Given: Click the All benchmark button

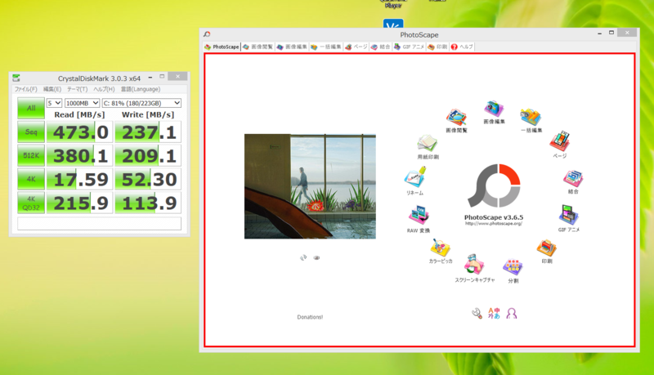Looking at the screenshot, I should [31, 108].
